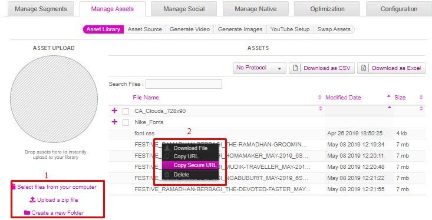Check the Nike_Fonts folder checkbox
Viewport: 432px width, 220px height.
[126, 122]
